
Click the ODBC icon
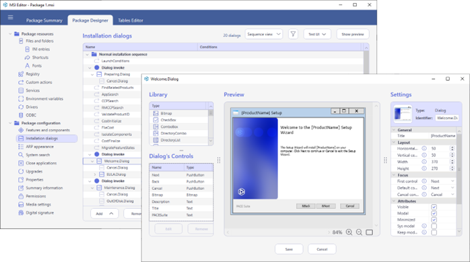pyautogui.click(x=21, y=115)
